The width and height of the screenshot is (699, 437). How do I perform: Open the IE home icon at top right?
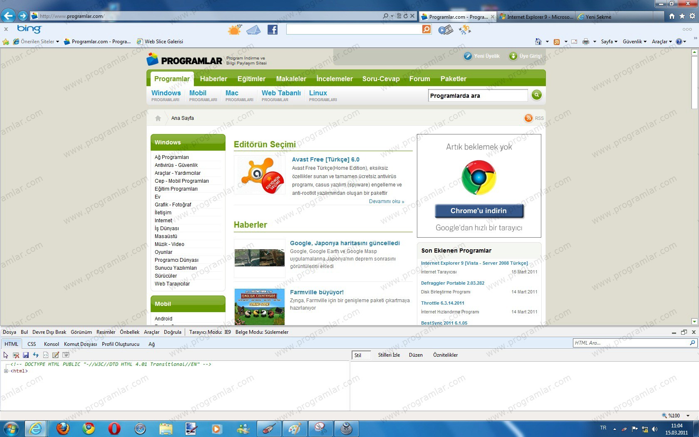tap(672, 16)
